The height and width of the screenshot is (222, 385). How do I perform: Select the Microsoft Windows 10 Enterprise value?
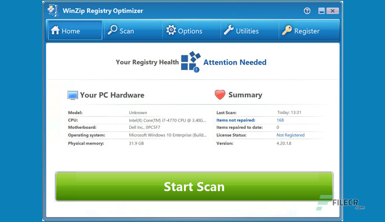click(168, 135)
